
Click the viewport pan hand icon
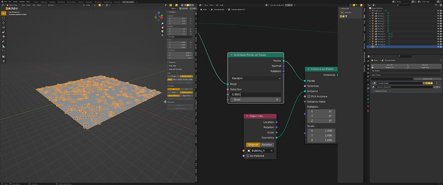(x=163, y=27)
